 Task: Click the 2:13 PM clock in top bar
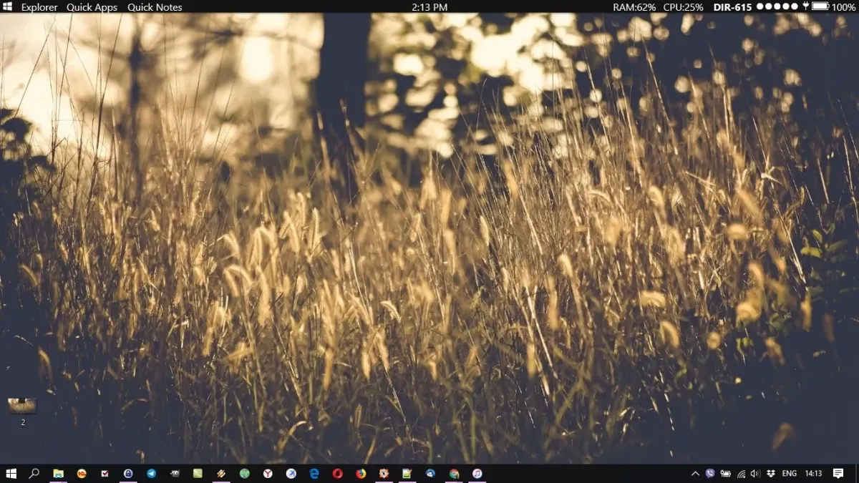coord(429,7)
